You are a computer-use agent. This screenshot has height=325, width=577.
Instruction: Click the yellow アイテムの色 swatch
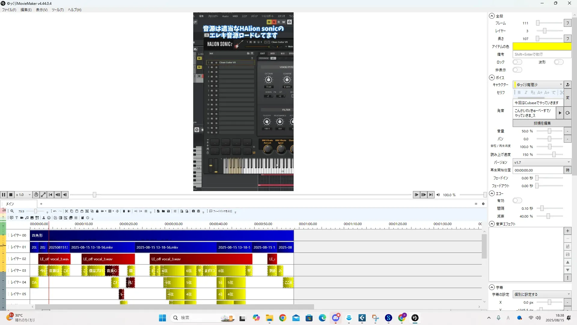point(542,46)
